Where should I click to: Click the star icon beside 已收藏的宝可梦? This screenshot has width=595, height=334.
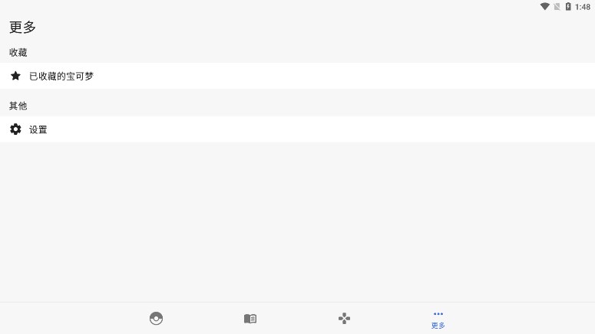pos(15,76)
